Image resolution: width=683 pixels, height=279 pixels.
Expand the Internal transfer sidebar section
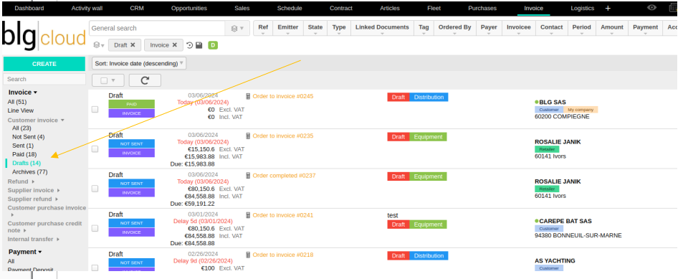click(33, 239)
